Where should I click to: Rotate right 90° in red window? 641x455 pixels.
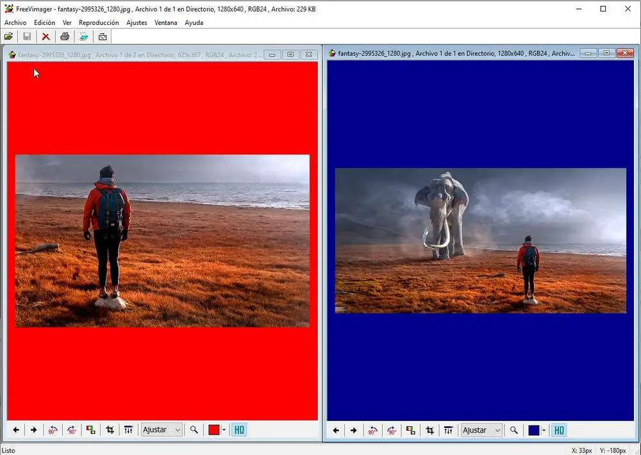[x=72, y=429]
